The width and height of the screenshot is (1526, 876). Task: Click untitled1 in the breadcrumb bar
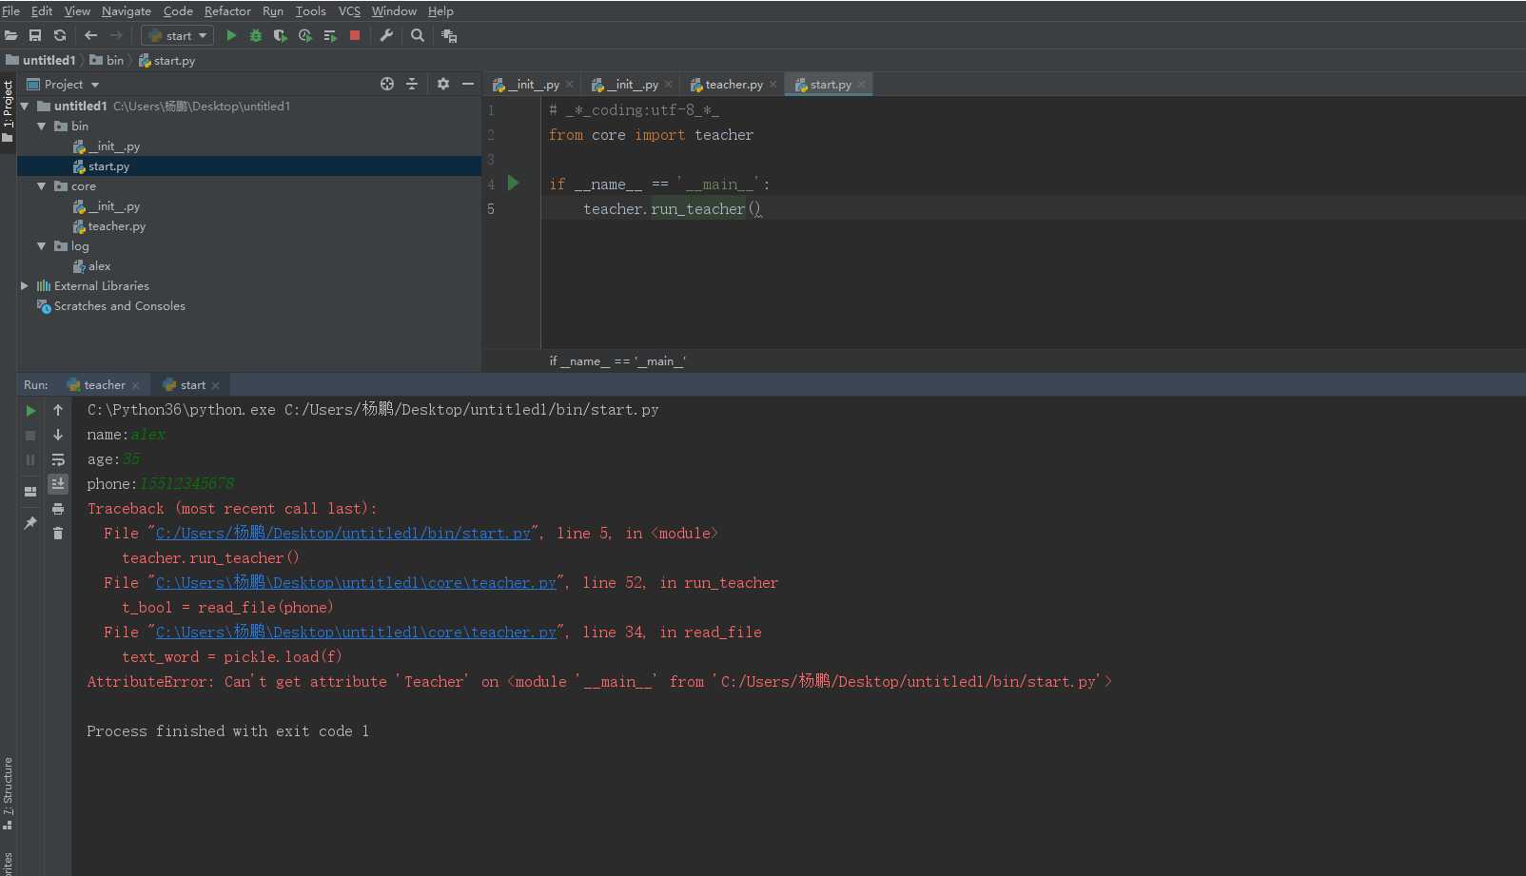pyautogui.click(x=41, y=60)
